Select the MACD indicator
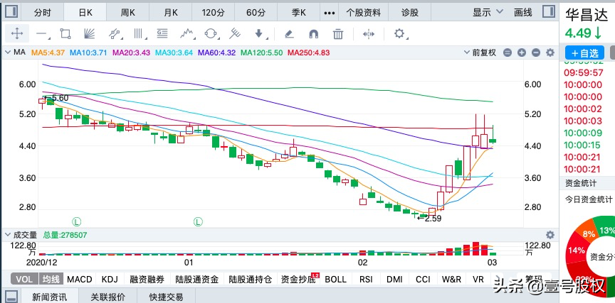 click(80, 279)
